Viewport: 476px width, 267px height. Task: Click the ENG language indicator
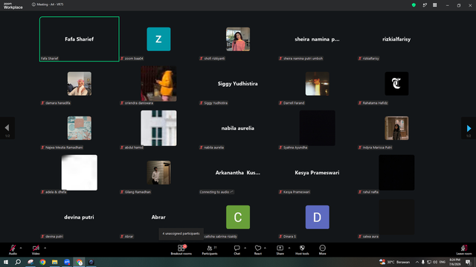pos(443,262)
